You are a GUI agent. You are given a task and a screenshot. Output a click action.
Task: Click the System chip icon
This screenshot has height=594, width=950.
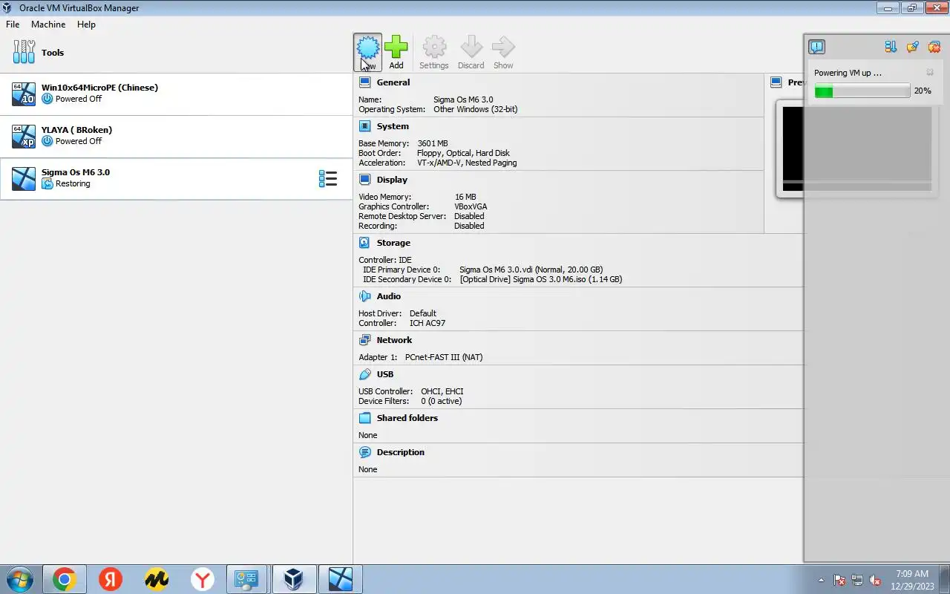coord(364,126)
